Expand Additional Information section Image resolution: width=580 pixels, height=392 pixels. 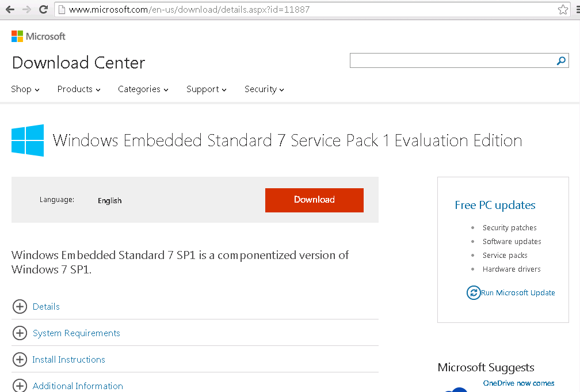click(20, 385)
